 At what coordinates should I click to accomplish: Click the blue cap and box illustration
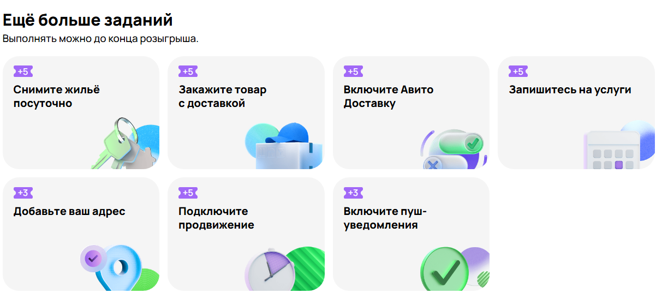pyautogui.click(x=284, y=145)
